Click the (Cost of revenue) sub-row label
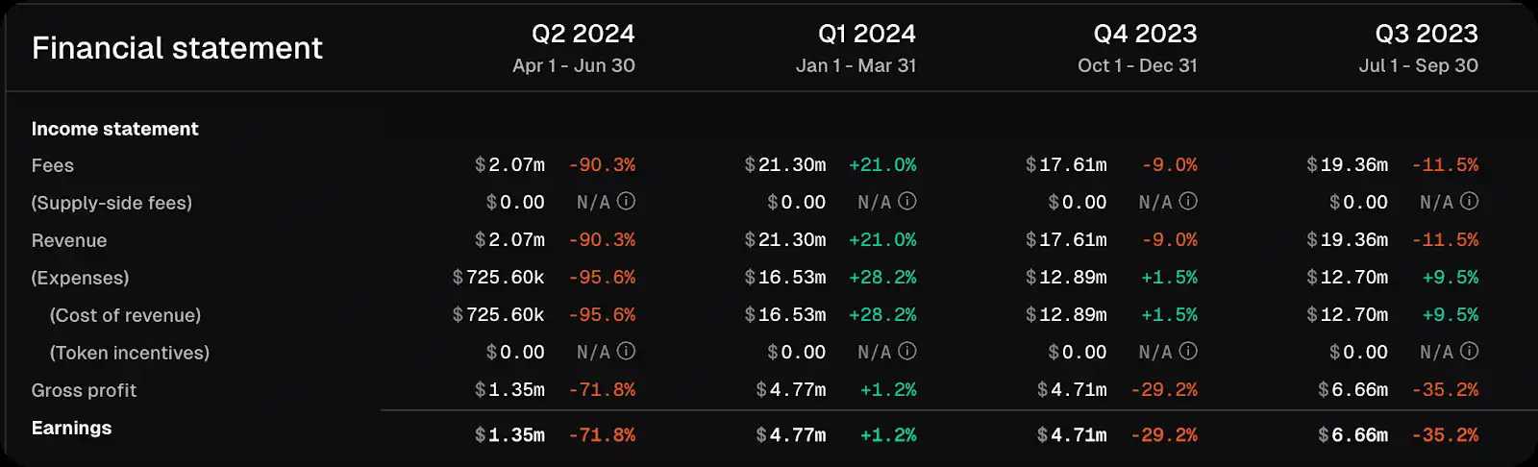This screenshot has width=1538, height=467. coord(125,315)
